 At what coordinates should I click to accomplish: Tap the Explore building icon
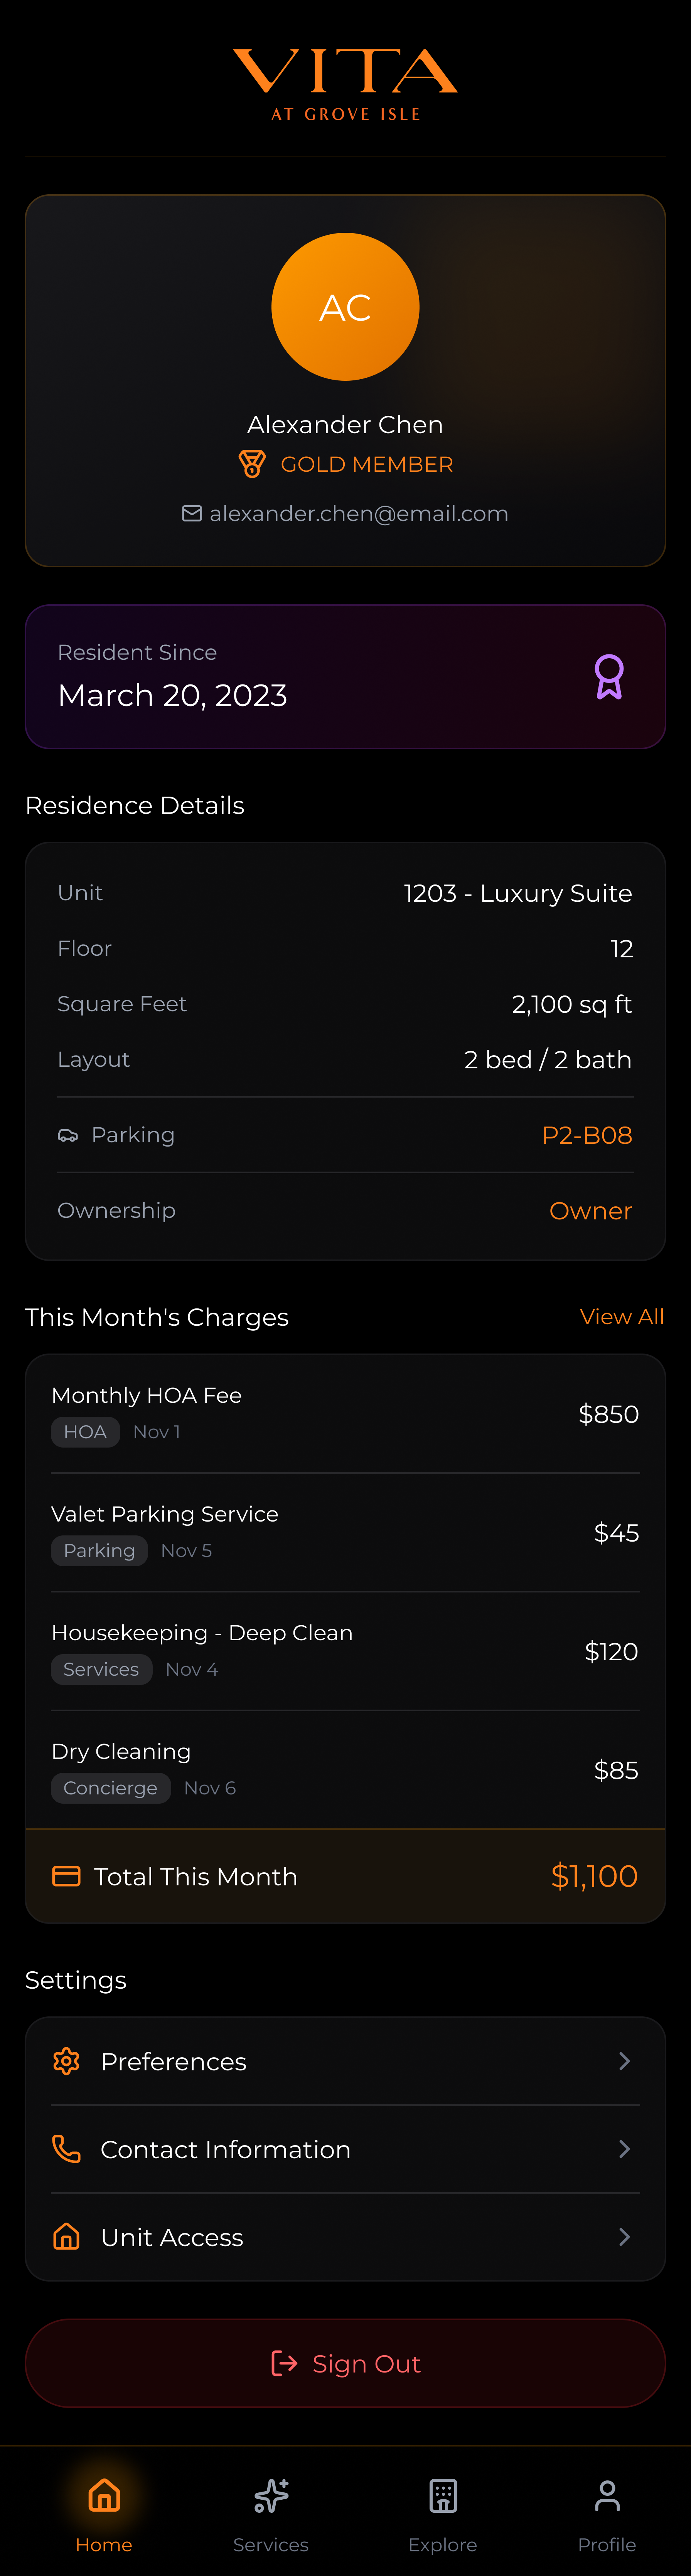[443, 2496]
